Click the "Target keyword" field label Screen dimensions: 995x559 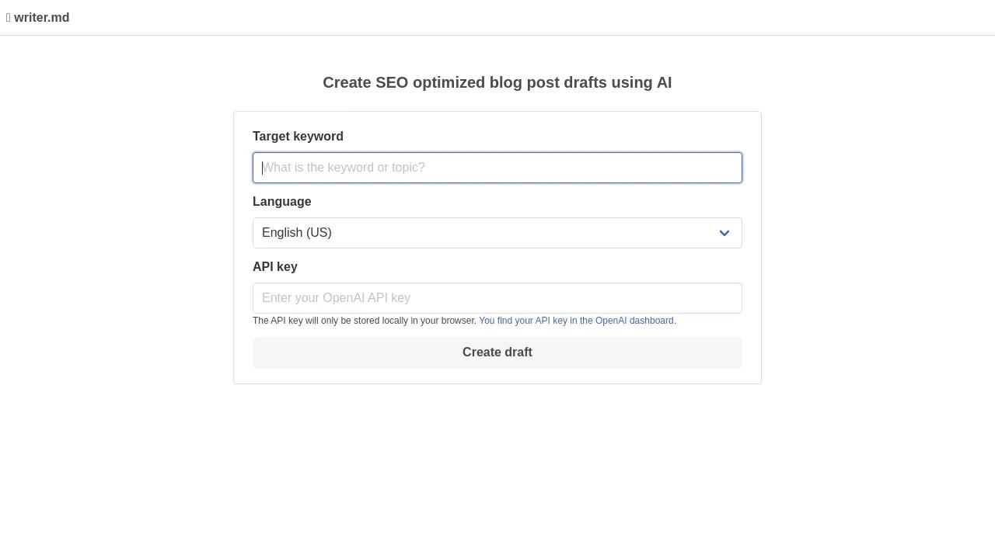[x=298, y=137]
